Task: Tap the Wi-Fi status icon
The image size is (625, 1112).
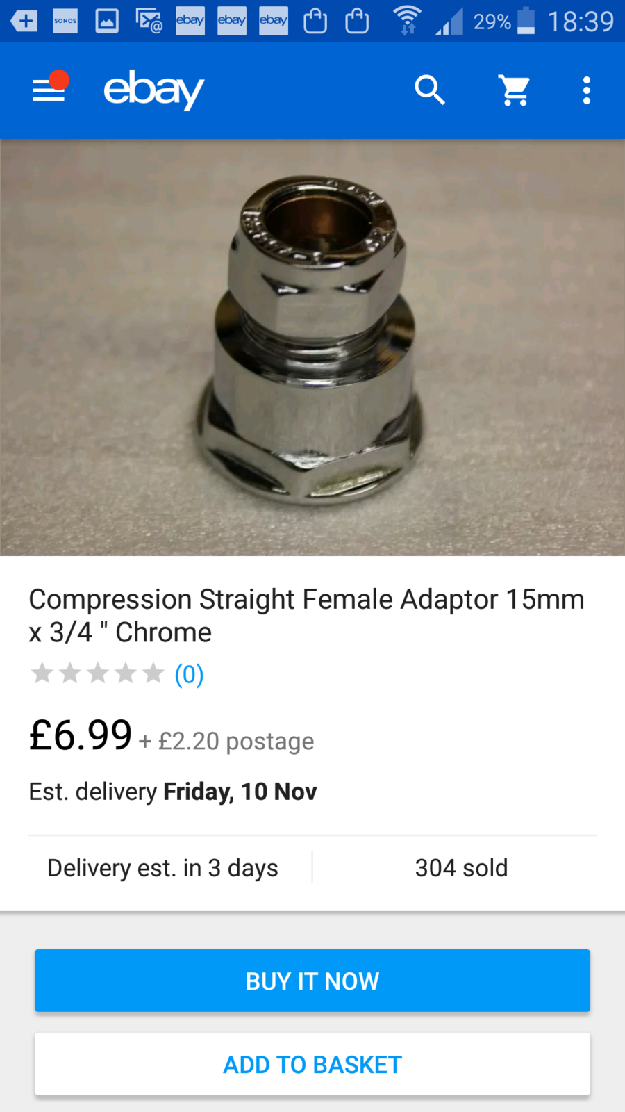Action: pyautogui.click(x=407, y=21)
